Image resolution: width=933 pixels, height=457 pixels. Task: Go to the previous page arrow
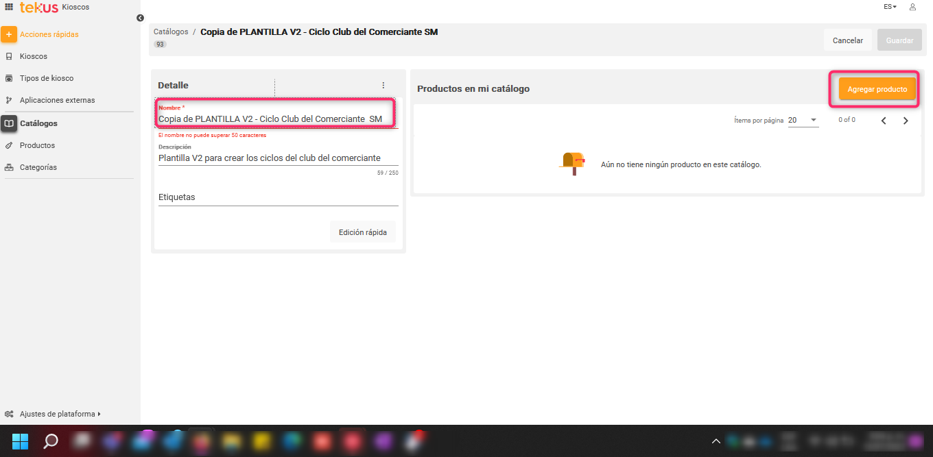(884, 121)
